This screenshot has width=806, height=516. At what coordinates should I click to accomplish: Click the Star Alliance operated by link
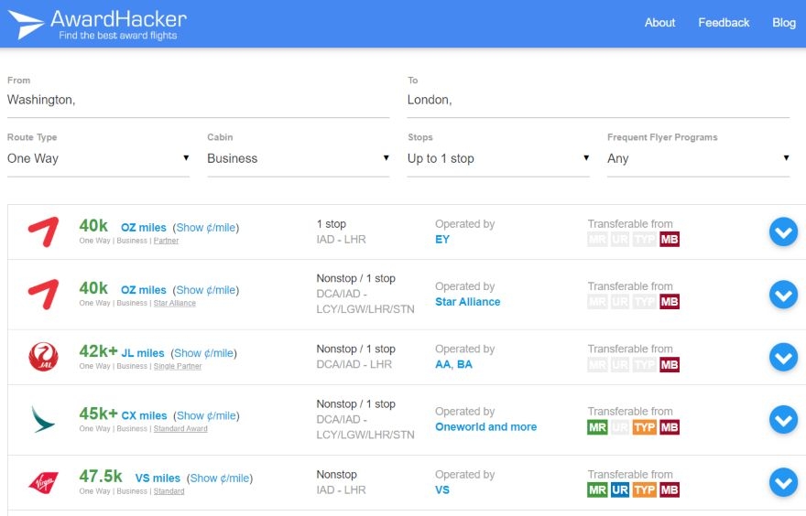pyautogui.click(x=468, y=302)
